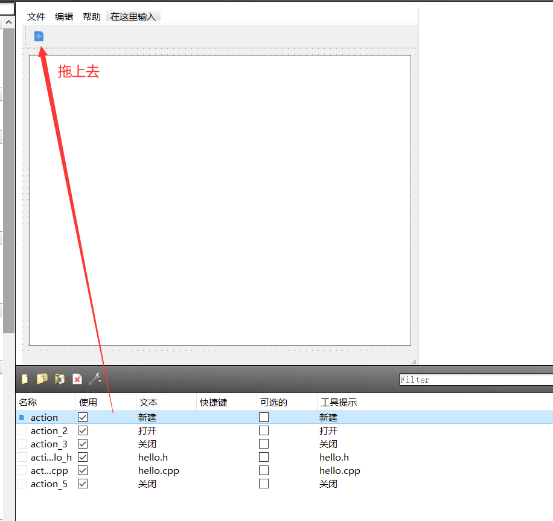Click the blue New action icon in toolbar
This screenshot has width=553, height=521.
[39, 36]
